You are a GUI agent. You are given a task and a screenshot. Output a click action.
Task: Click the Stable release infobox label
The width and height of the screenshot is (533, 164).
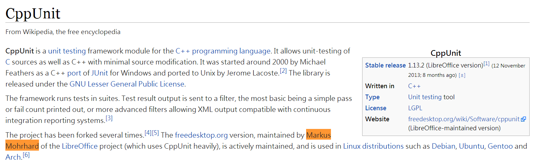pos(385,65)
